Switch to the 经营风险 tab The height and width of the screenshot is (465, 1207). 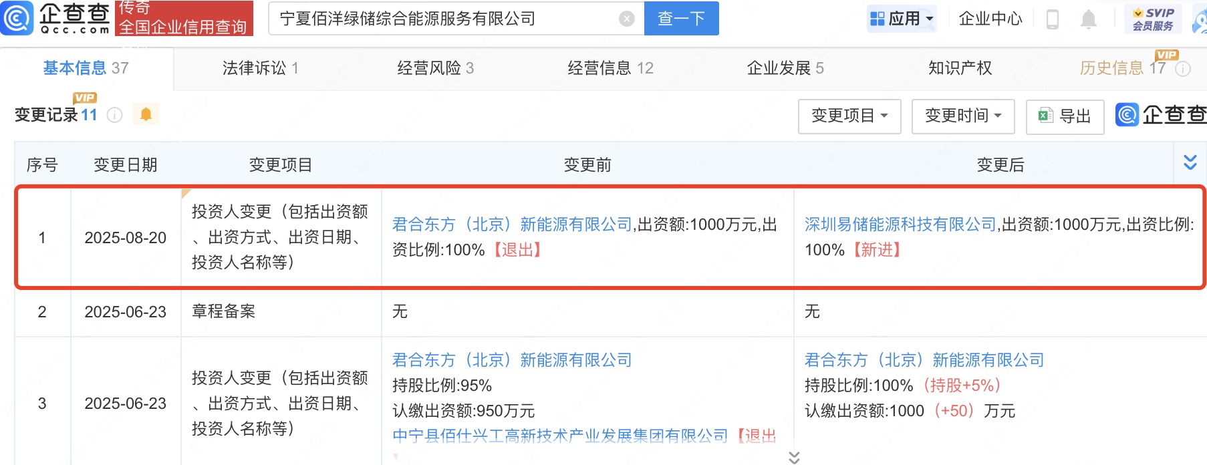(436, 68)
